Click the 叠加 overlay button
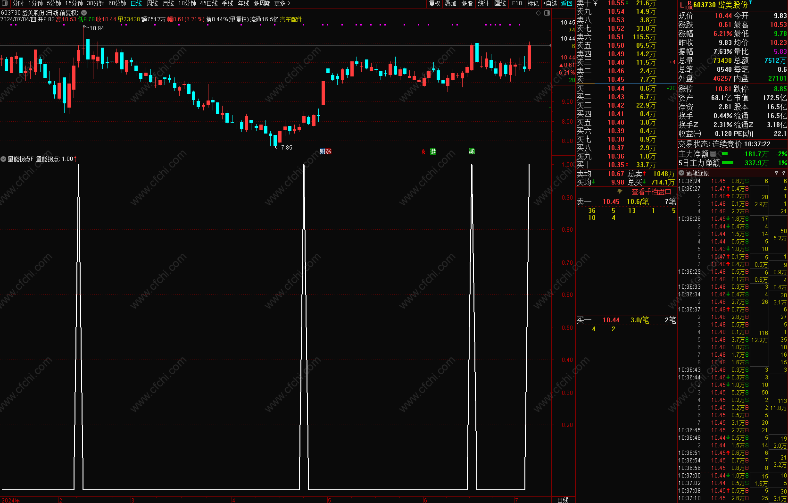 click(451, 3)
